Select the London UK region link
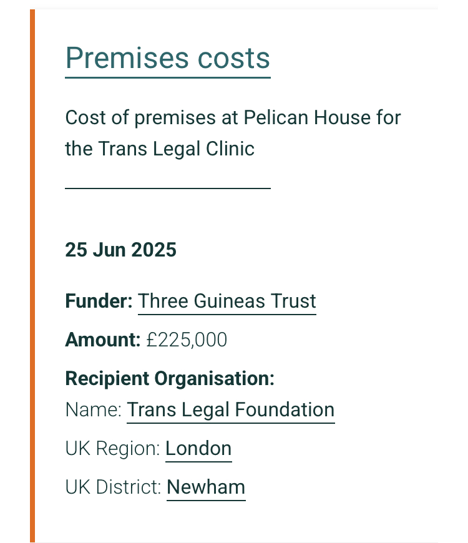 (198, 449)
